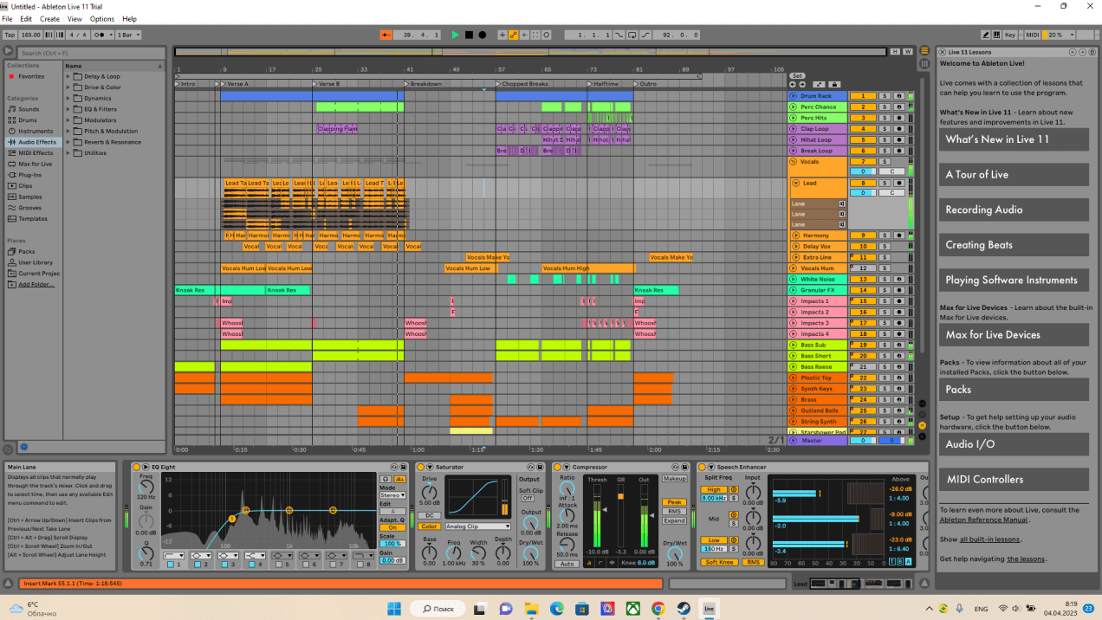Toggle the computer MIDI keyboard icon

coord(997,35)
